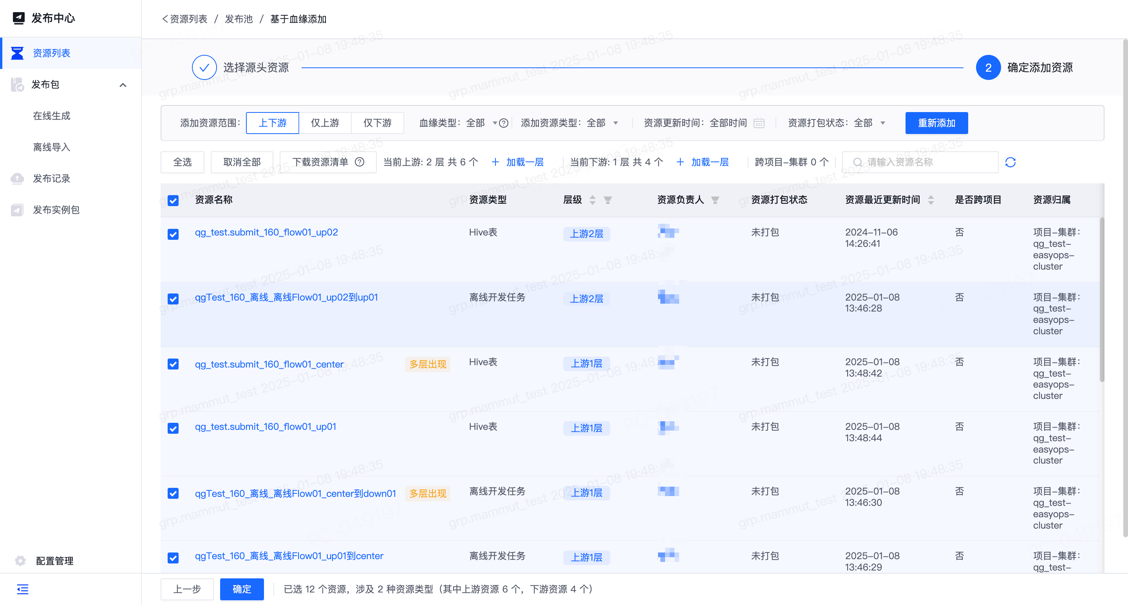Viewport: 1128px width, 605px height.
Task: Open 发布记录 in the sidebar
Action: pos(52,179)
